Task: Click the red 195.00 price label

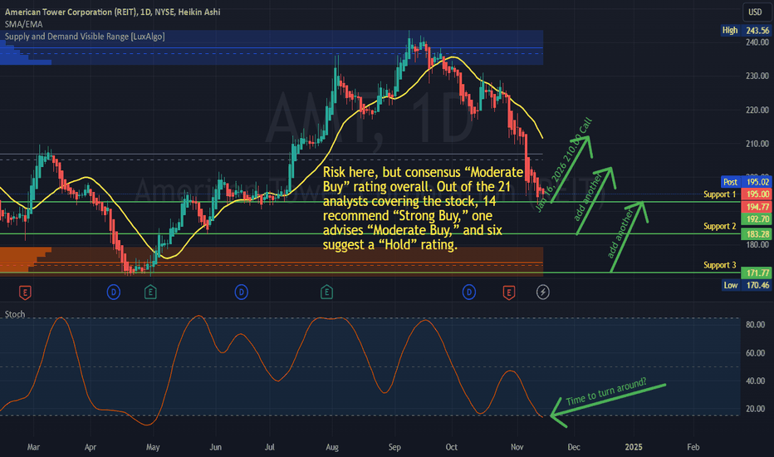Action: pyautogui.click(x=757, y=194)
